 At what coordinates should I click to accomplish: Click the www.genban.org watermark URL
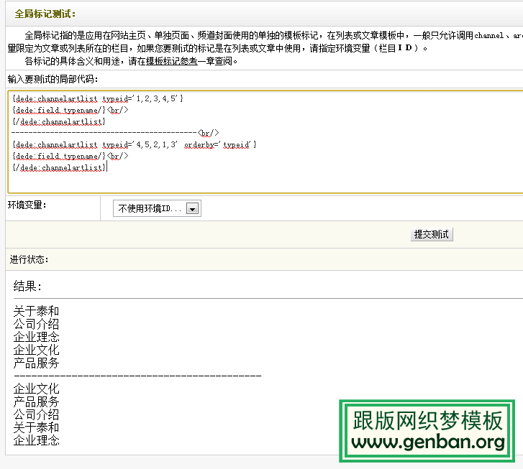428,443
